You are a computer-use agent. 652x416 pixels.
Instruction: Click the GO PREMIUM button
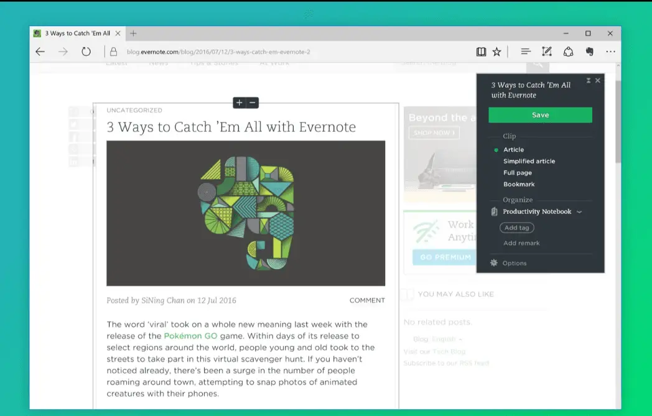point(444,257)
